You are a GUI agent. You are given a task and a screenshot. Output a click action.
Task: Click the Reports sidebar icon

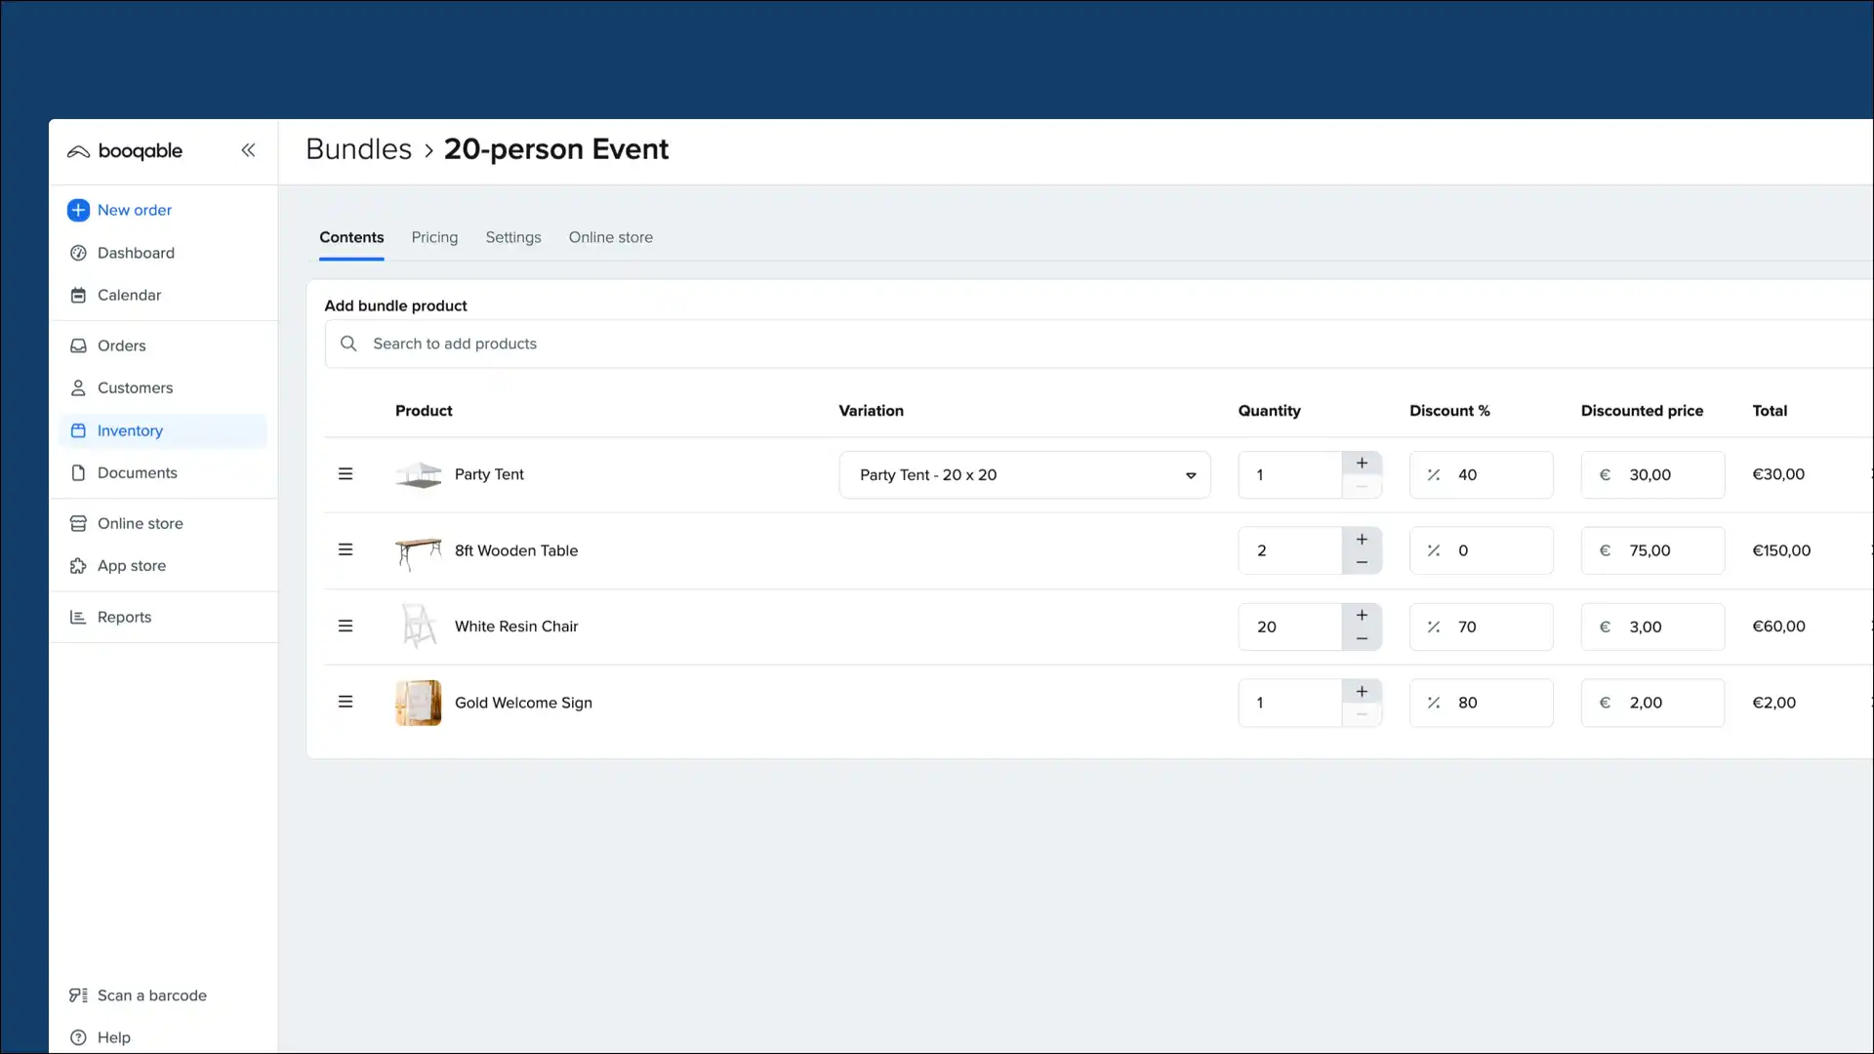78,617
